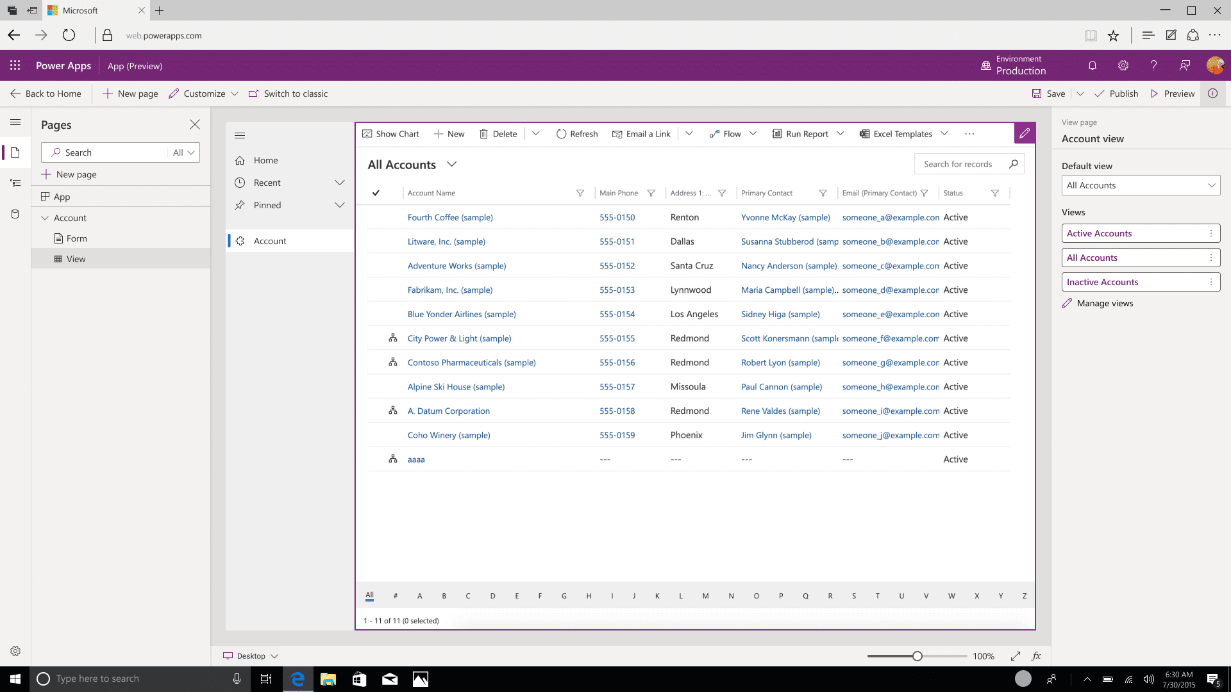Click the hierarchy icon beside City Power & Light
This screenshot has height=692, width=1231.
click(393, 338)
